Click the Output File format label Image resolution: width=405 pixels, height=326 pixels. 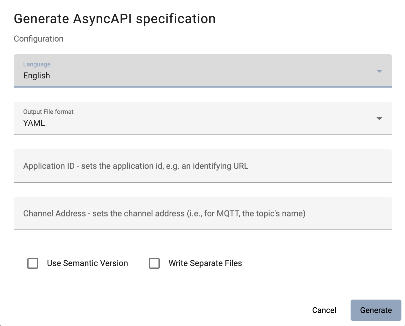(48, 112)
